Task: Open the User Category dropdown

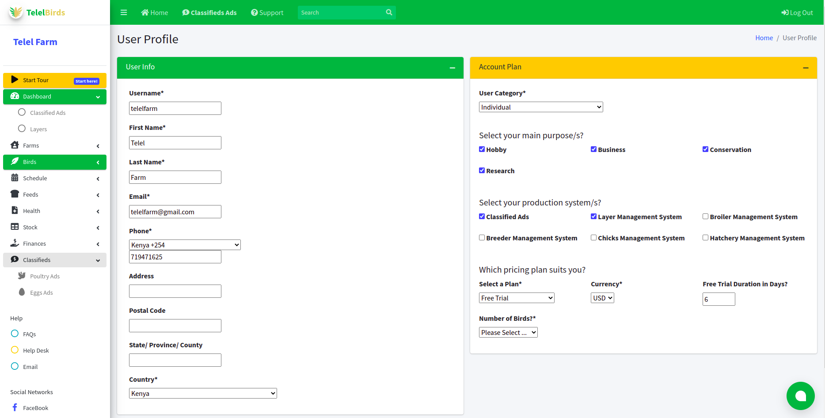Action: (541, 107)
